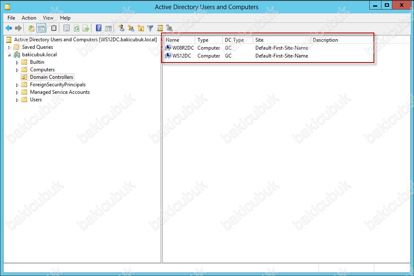The width and height of the screenshot is (414, 276).
Task: Create new organizational unit icon
Action: [x=141, y=28]
